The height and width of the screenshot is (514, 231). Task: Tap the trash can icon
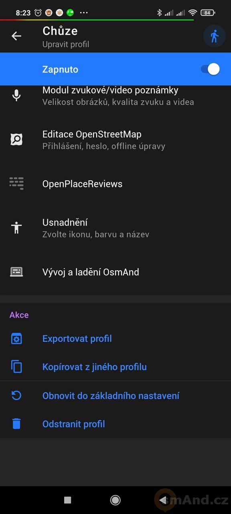click(16, 424)
